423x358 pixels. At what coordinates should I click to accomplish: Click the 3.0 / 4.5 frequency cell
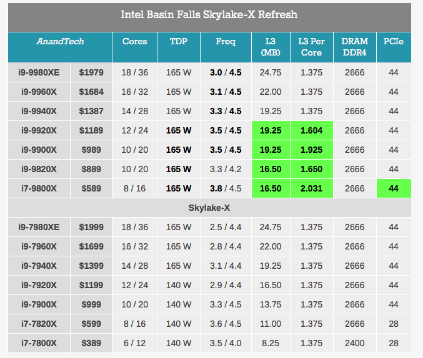[226, 72]
